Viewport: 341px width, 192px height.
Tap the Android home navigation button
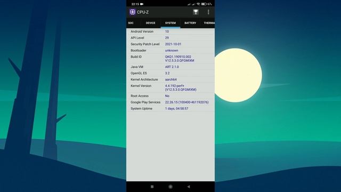pos(170,187)
